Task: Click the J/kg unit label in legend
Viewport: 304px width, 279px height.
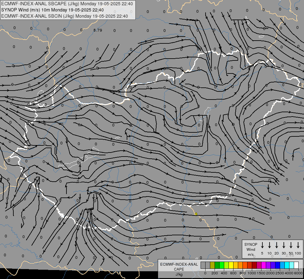Action: coord(179,274)
